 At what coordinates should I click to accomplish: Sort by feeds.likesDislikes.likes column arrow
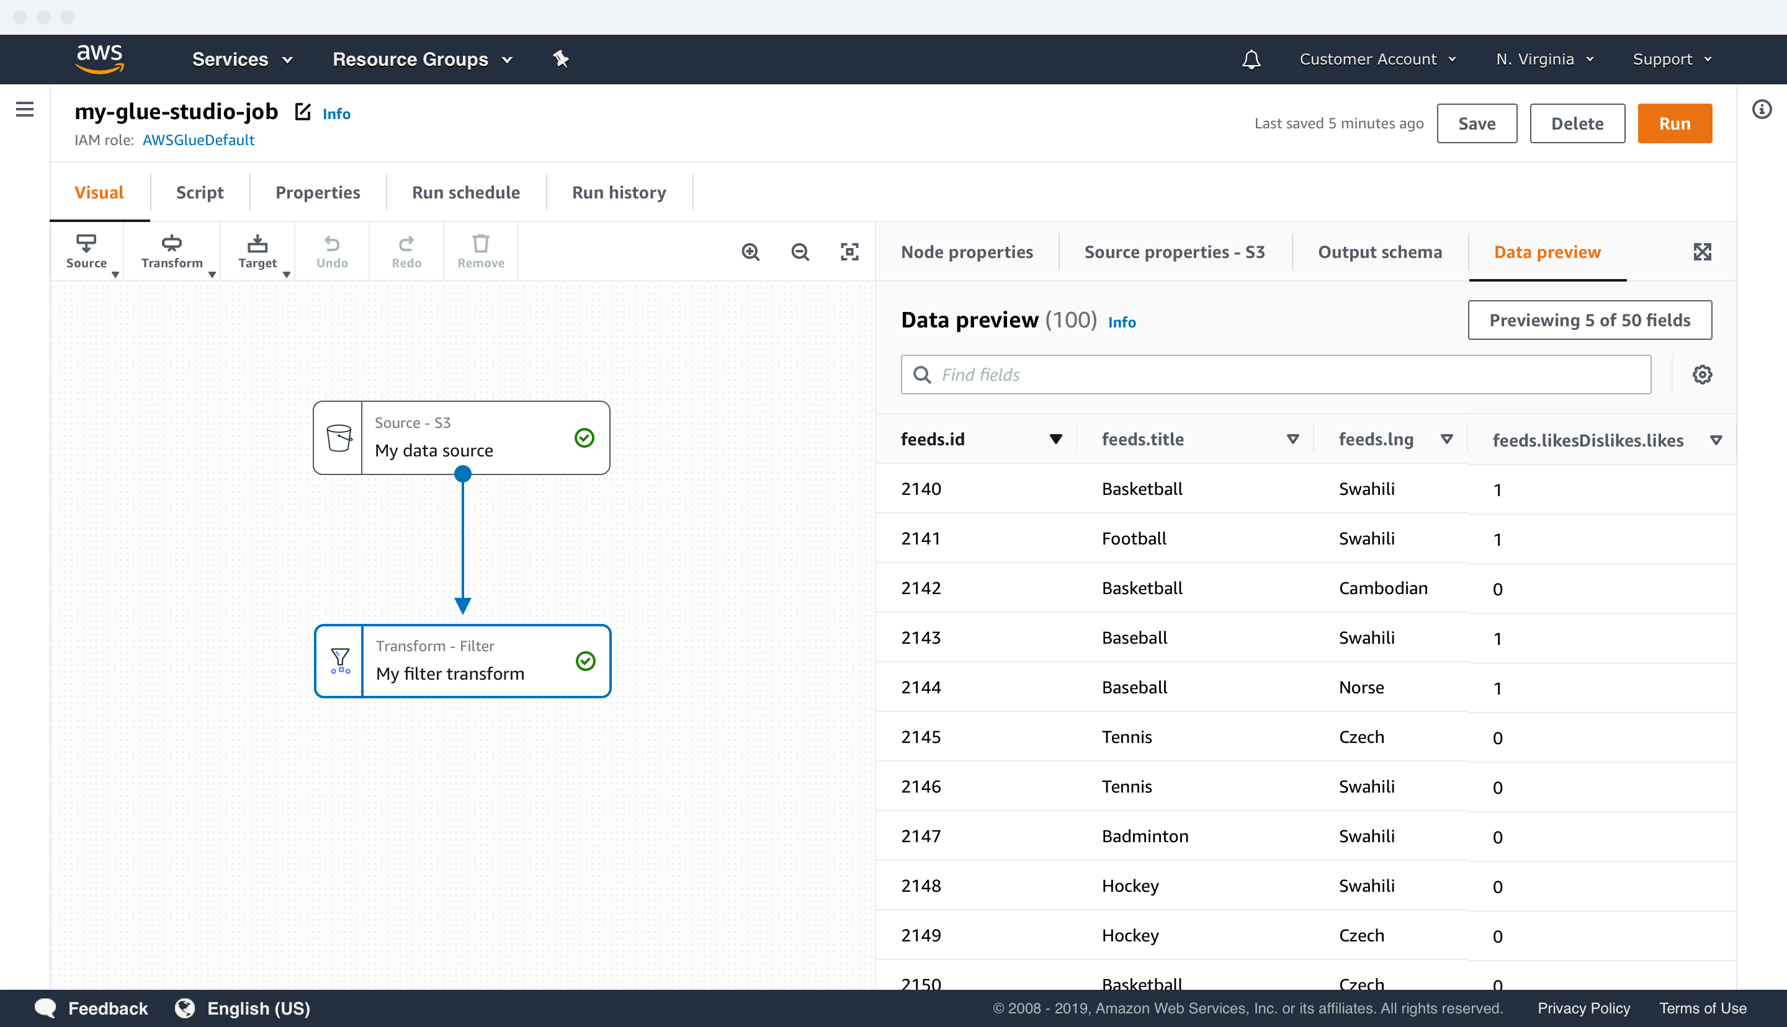pyautogui.click(x=1716, y=440)
